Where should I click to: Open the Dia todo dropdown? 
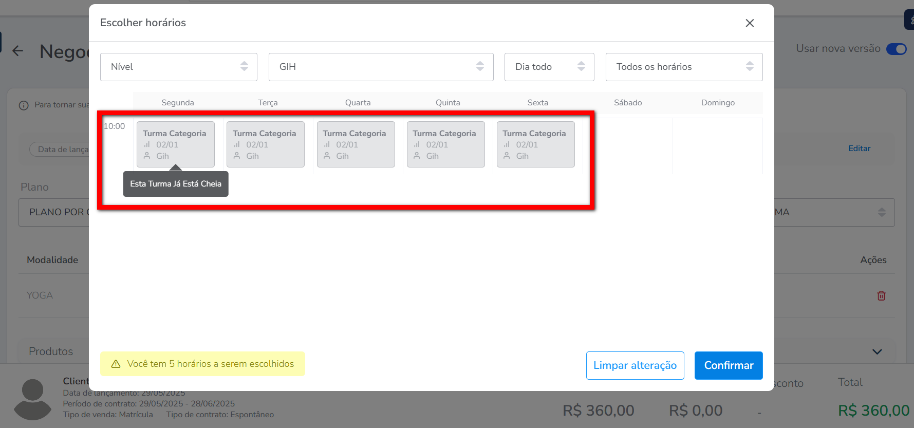pyautogui.click(x=549, y=67)
